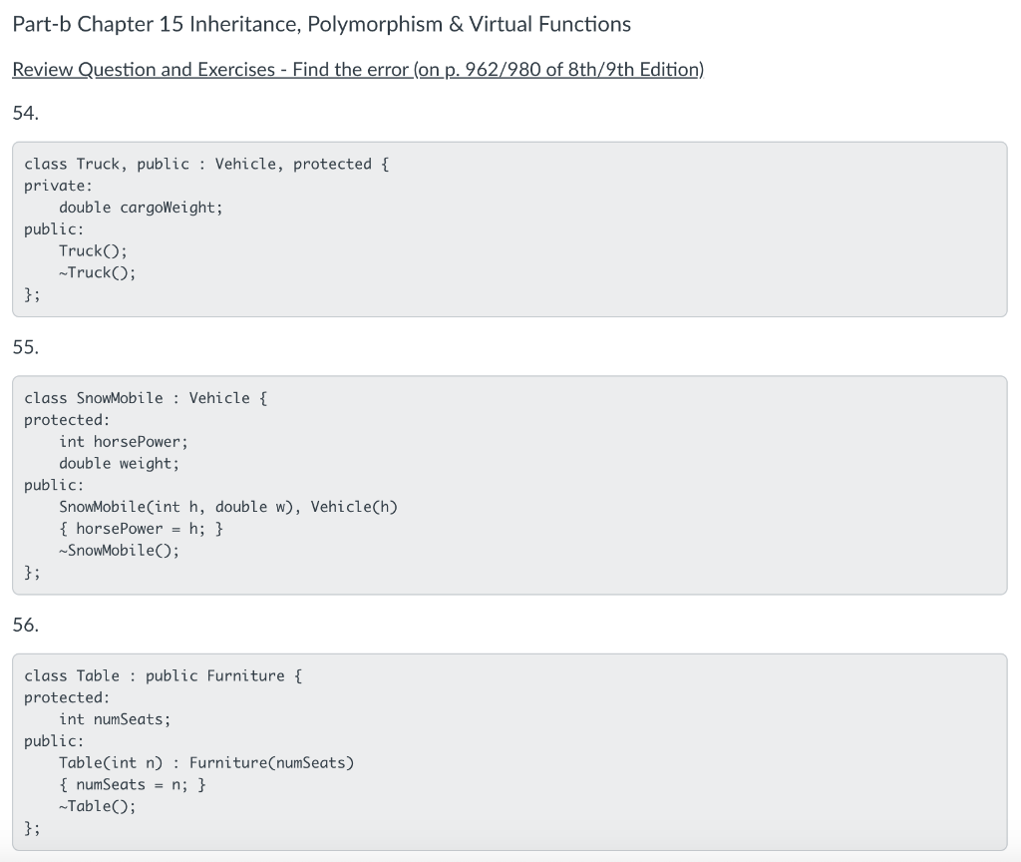1021x862 pixels.
Task: Click the 'private:' access specifier in question 54
Action: click(57, 186)
